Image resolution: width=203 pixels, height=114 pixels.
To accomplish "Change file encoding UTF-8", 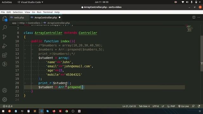I will (155, 106).
